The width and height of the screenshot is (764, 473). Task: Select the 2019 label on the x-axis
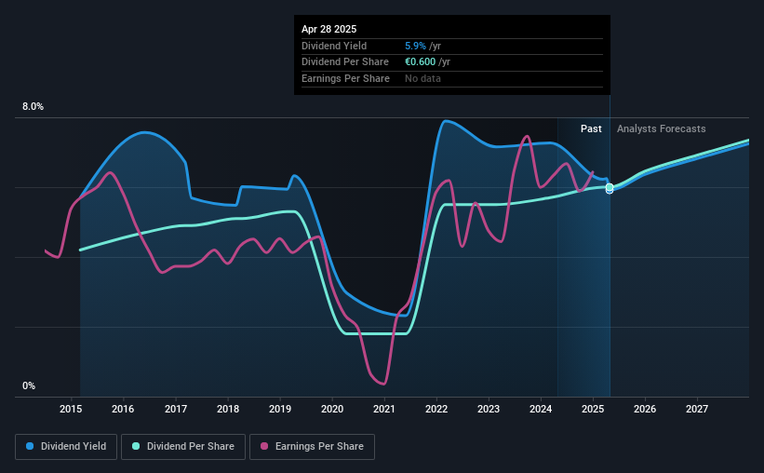pos(280,409)
